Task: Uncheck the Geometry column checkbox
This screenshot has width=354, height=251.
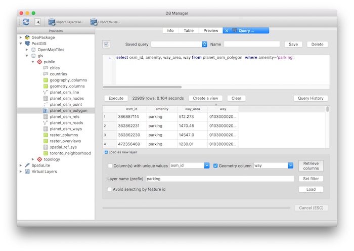Action: point(215,166)
